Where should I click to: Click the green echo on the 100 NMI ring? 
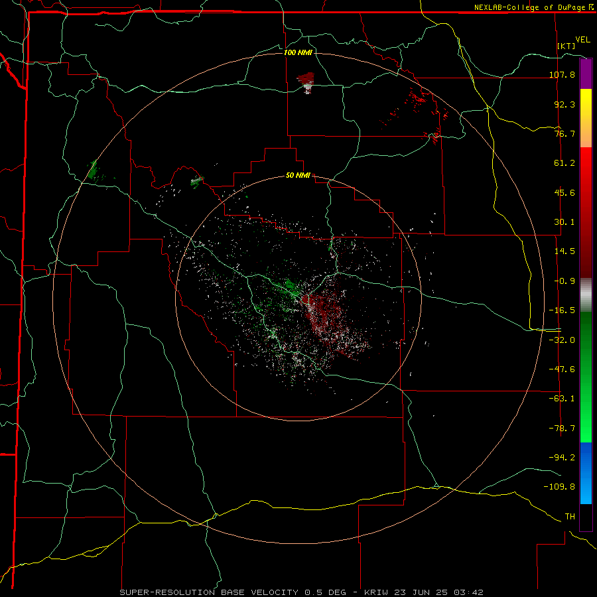pyautogui.click(x=94, y=170)
